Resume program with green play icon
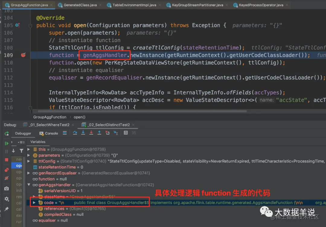The image size is (326, 227). (x=7, y=143)
